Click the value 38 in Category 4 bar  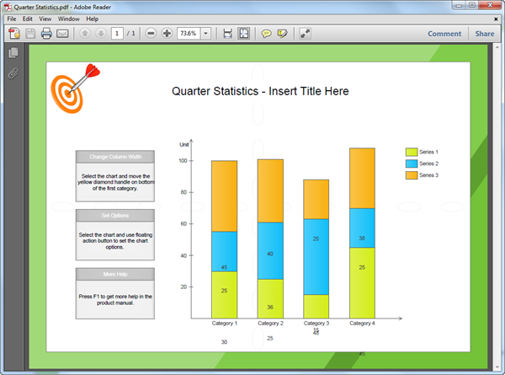(362, 238)
